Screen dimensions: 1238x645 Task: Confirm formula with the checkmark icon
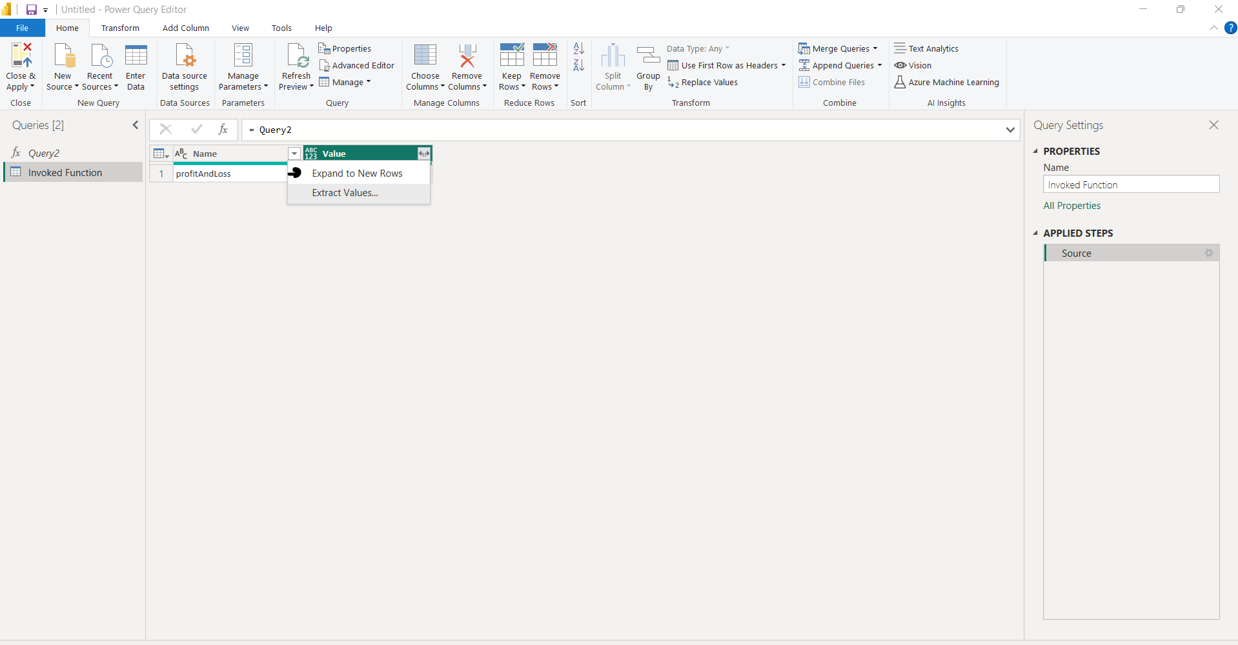pos(196,130)
